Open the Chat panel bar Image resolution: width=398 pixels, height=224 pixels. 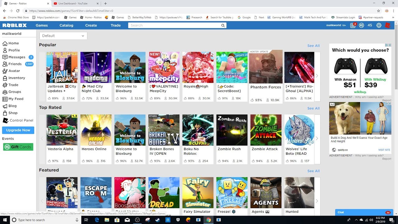click(x=364, y=212)
